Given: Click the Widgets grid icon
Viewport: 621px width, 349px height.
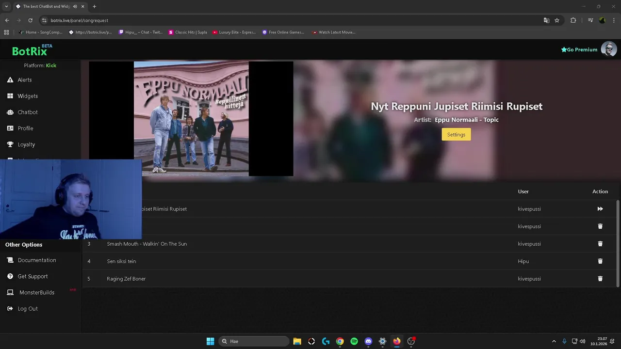Looking at the screenshot, I should [10, 96].
